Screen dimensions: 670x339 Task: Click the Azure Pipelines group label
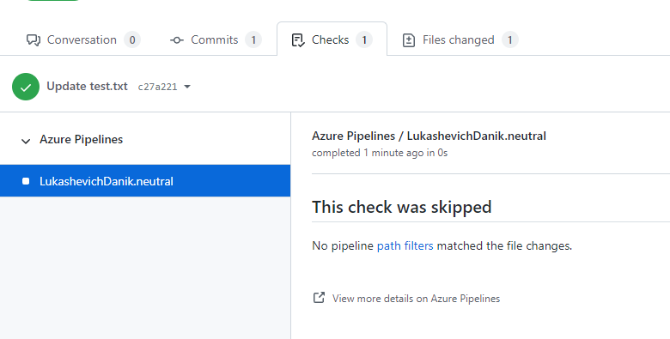point(82,140)
